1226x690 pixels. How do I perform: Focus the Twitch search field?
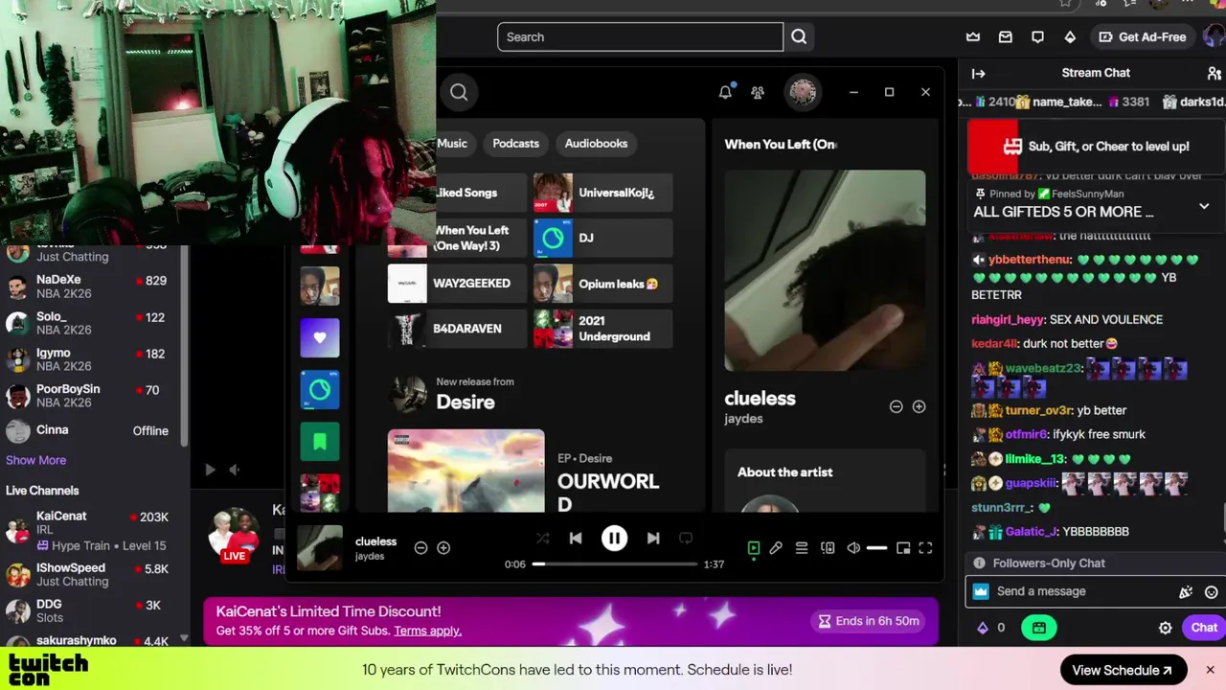[640, 36]
